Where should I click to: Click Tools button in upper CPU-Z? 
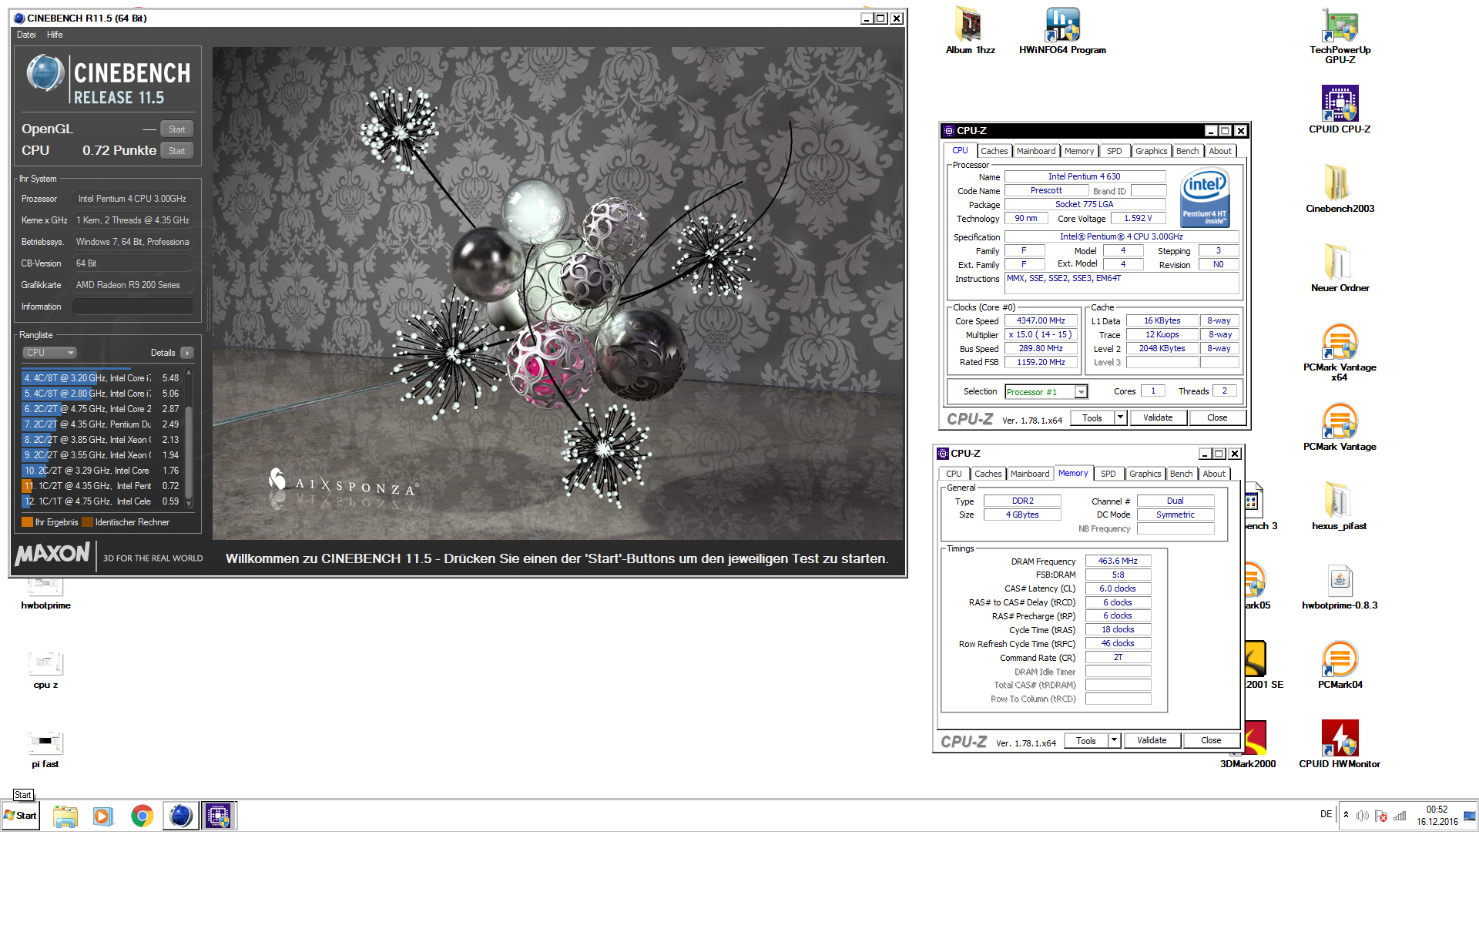(1092, 418)
